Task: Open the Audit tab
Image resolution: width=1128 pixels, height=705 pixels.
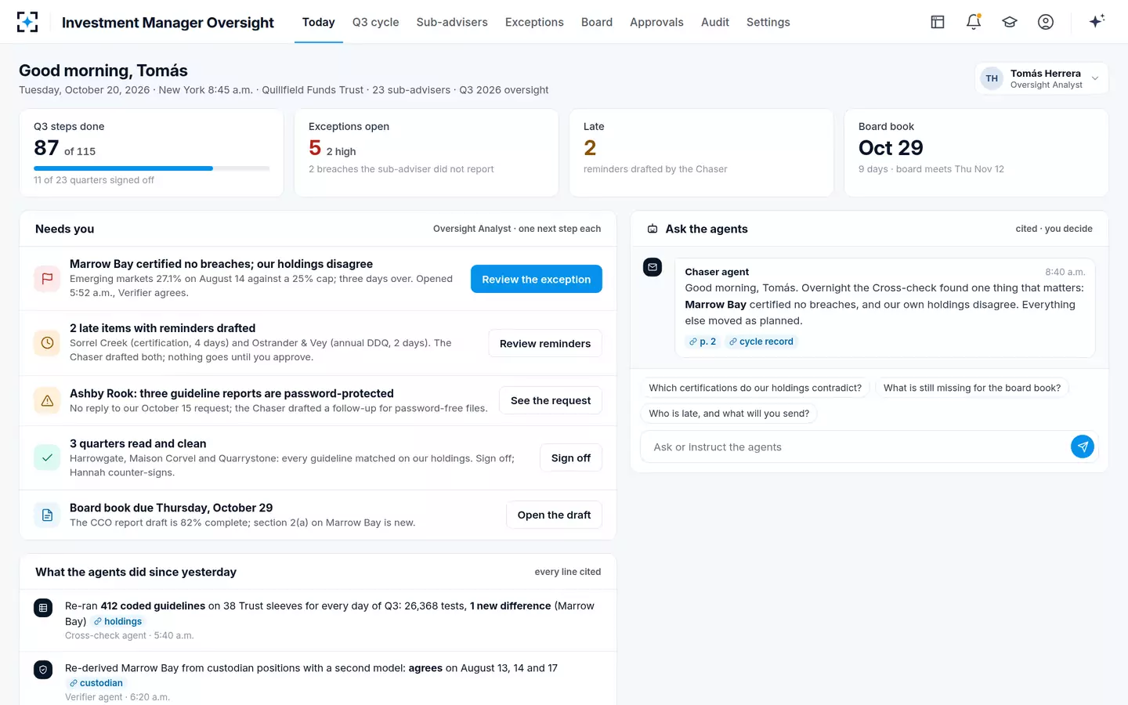Action: point(715,22)
